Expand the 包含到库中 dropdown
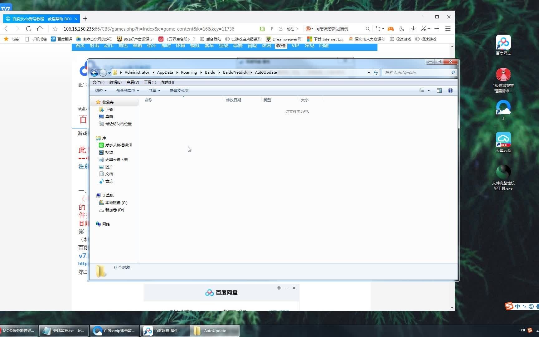This screenshot has height=337, width=539. 128,90
